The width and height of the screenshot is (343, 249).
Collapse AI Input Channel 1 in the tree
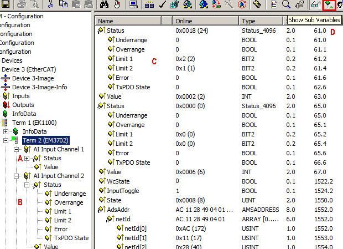click(x=16, y=150)
